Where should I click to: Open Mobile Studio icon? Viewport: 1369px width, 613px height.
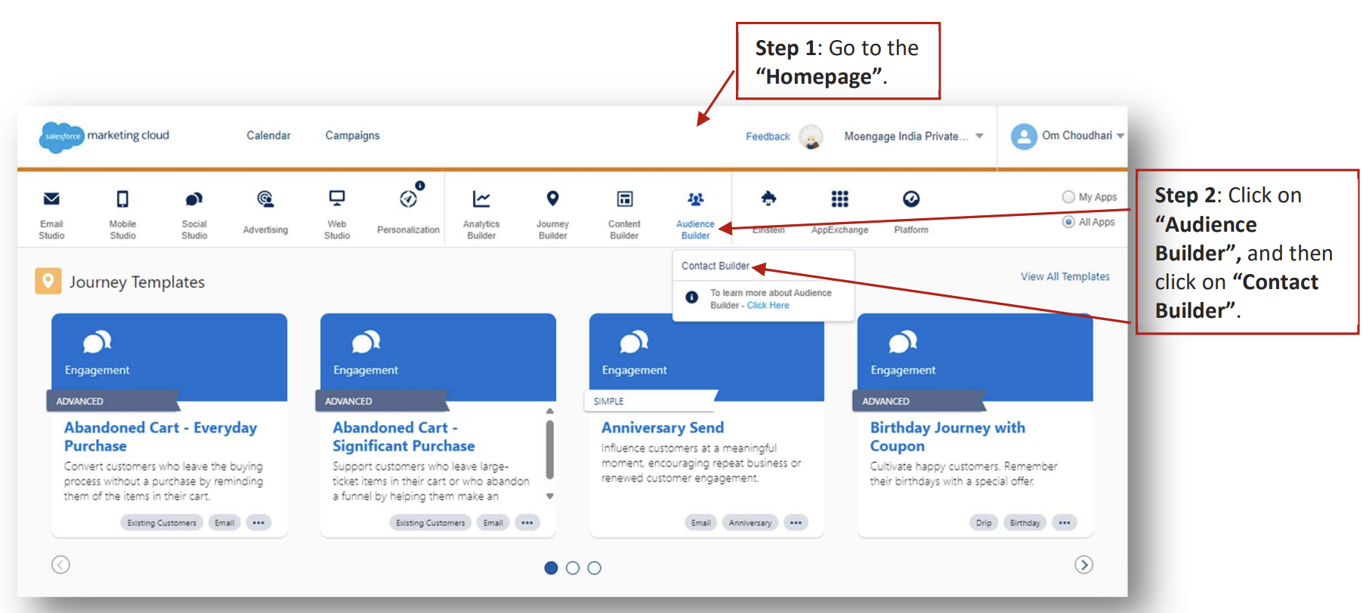pos(122,199)
